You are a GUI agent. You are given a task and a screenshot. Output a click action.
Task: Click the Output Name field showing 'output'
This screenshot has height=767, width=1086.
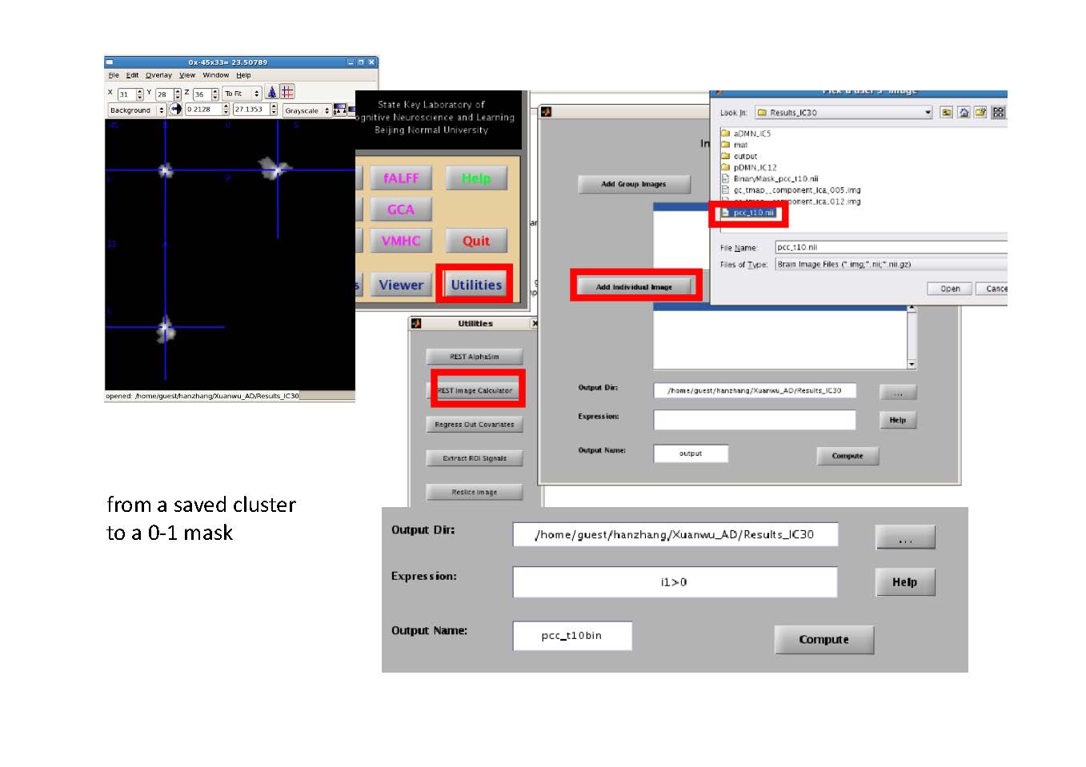click(x=691, y=453)
